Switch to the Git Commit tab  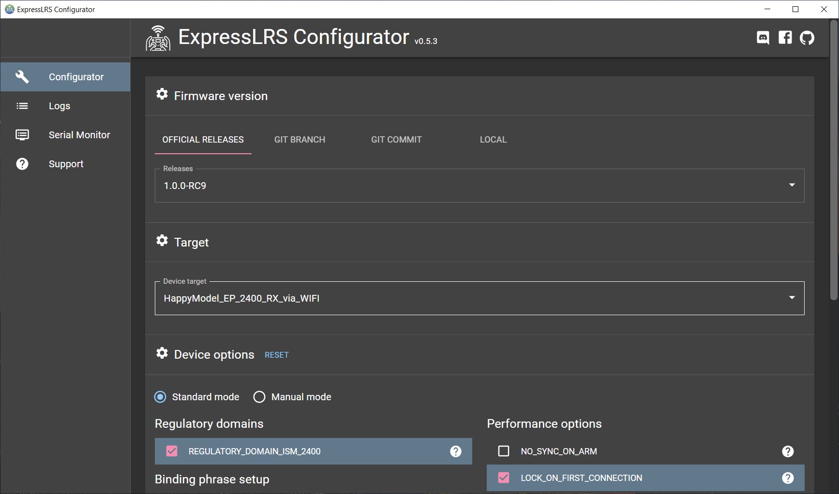click(397, 140)
